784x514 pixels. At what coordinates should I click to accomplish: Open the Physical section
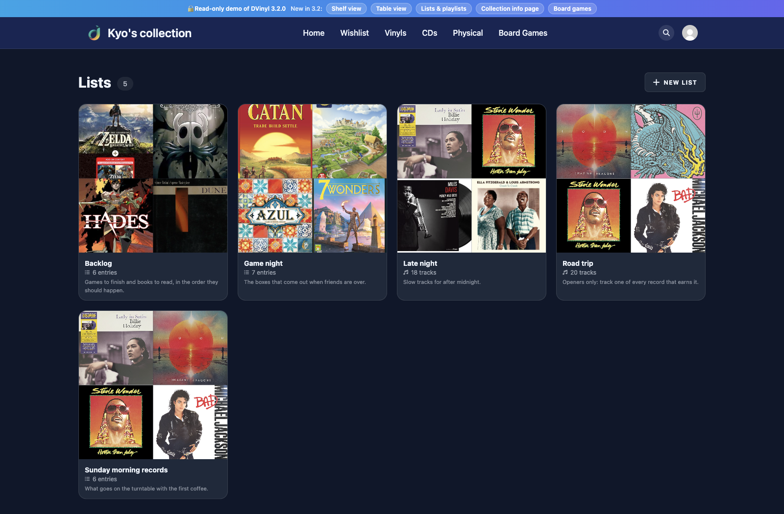pos(467,33)
